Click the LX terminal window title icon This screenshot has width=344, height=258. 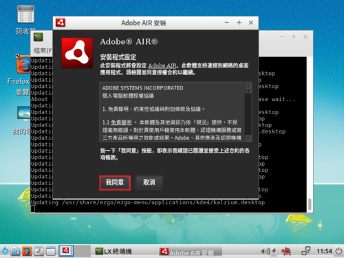[39, 37]
